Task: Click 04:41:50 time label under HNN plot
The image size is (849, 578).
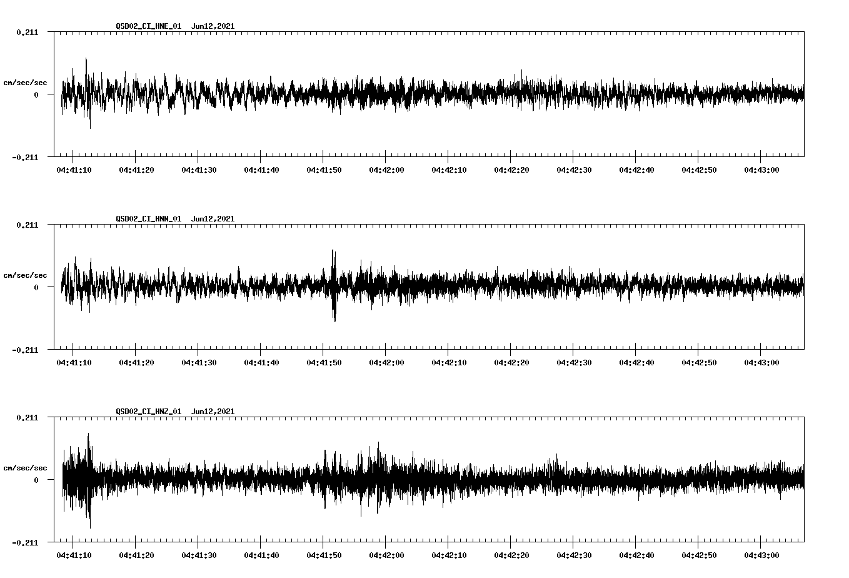Action: pyautogui.click(x=324, y=363)
